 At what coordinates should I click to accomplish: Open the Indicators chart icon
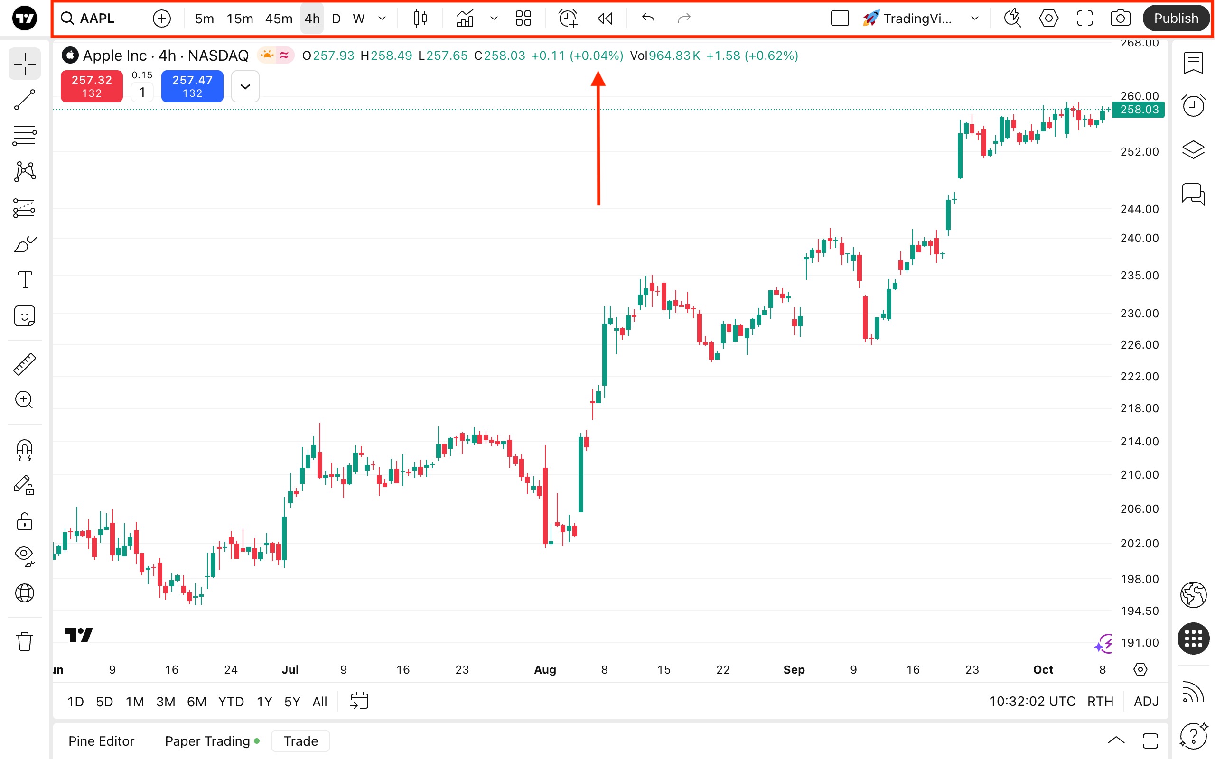pyautogui.click(x=465, y=19)
